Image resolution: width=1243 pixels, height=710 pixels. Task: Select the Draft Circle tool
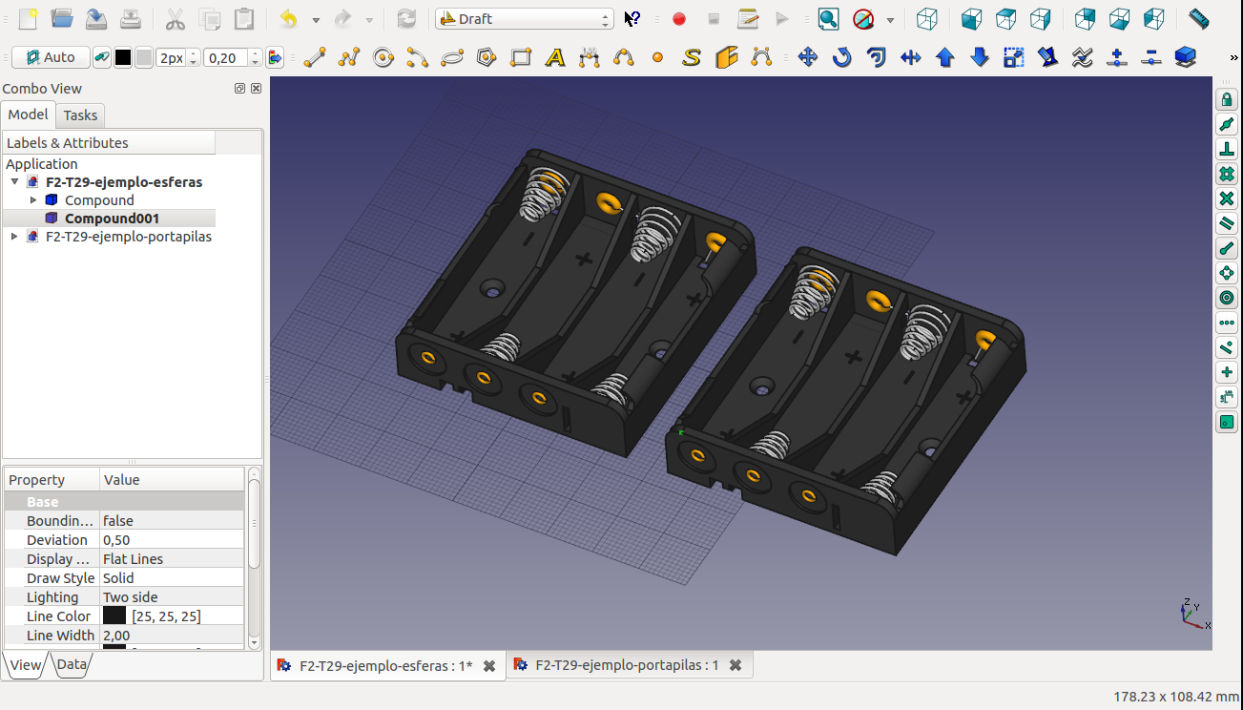tap(383, 58)
